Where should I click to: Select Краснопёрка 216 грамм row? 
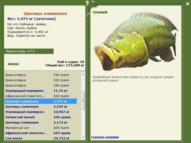[x=41, y=75]
